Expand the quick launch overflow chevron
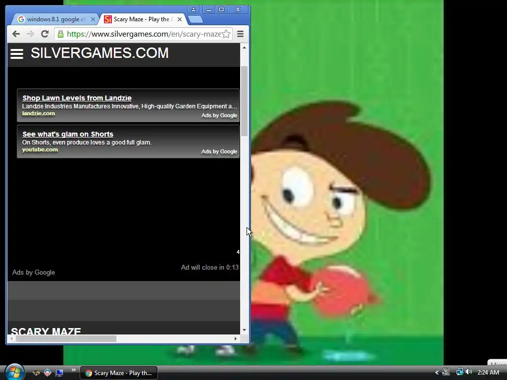Screen dimensions: 507x380 pos(74,370)
